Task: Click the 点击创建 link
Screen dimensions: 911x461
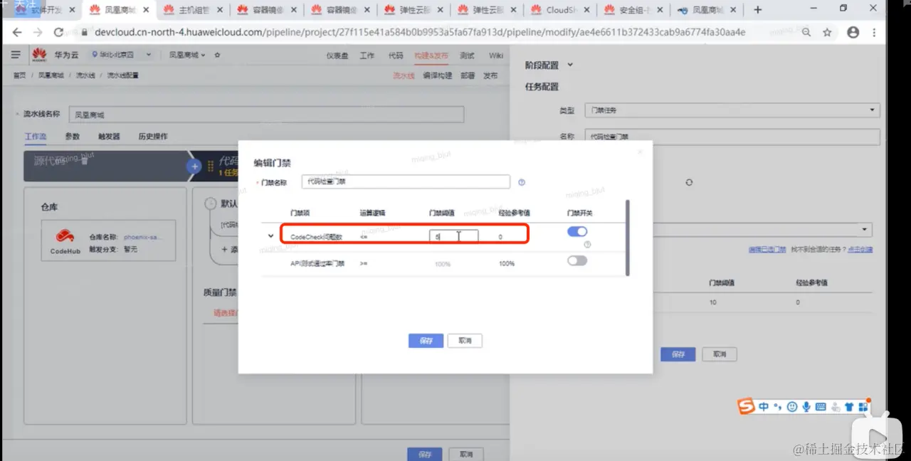Action: coord(860,250)
